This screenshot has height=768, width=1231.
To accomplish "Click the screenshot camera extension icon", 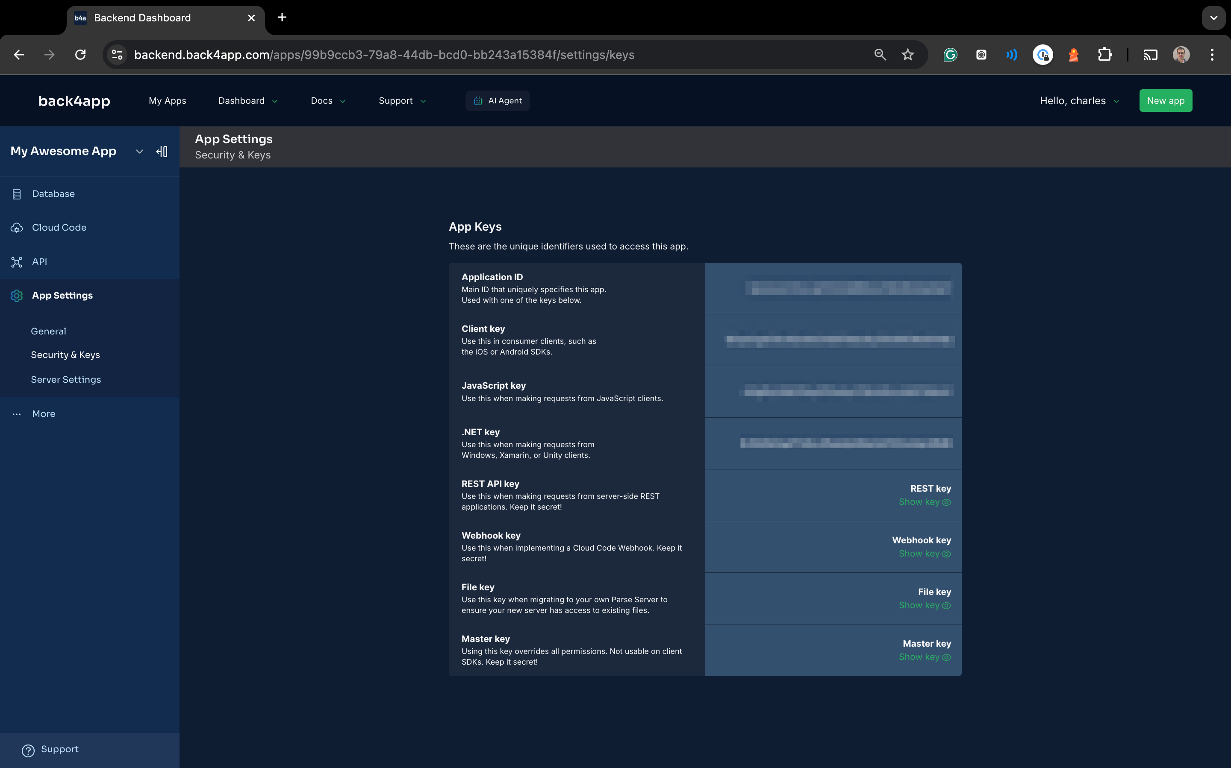I will pos(981,55).
